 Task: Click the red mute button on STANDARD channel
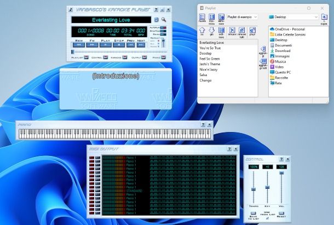tap(92, 191)
